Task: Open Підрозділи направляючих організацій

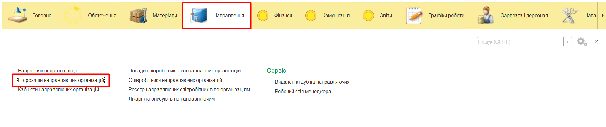Action: click(x=61, y=80)
